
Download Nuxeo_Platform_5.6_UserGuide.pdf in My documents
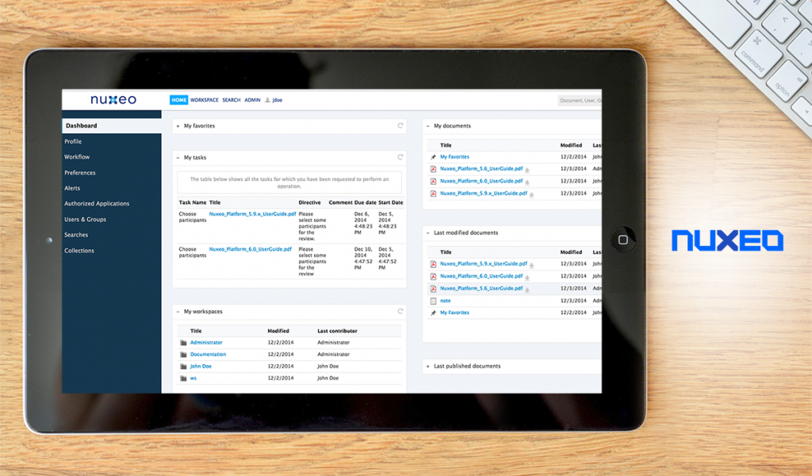[527, 170]
